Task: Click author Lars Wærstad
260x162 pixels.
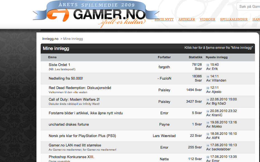Action: tap(164, 136)
